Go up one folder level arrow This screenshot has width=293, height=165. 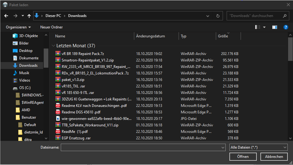tap(29, 16)
